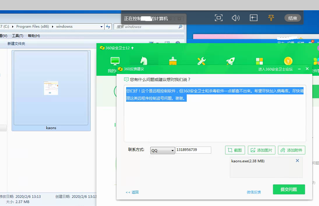Refresh the folder using address bar arrows
The image size is (319, 206).
(x=108, y=27)
